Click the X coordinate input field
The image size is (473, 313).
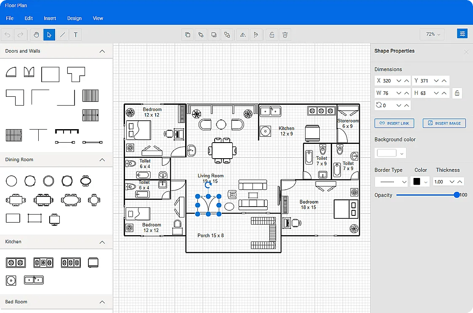[388, 80]
